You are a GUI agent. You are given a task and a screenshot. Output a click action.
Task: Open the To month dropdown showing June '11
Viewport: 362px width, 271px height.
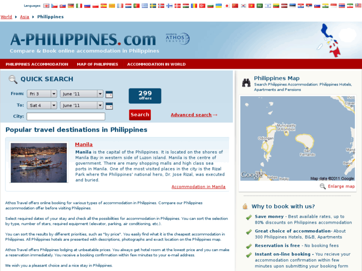click(x=82, y=105)
